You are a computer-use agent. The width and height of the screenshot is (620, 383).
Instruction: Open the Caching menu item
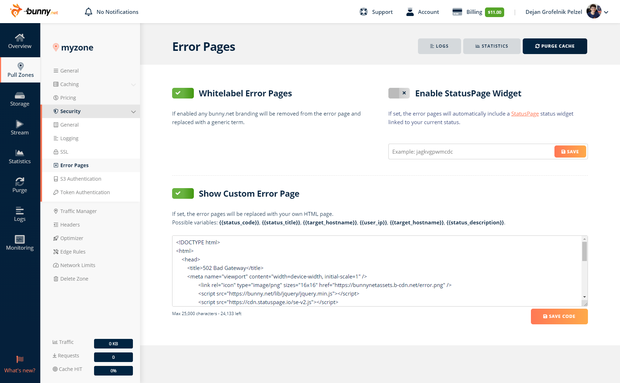[69, 84]
